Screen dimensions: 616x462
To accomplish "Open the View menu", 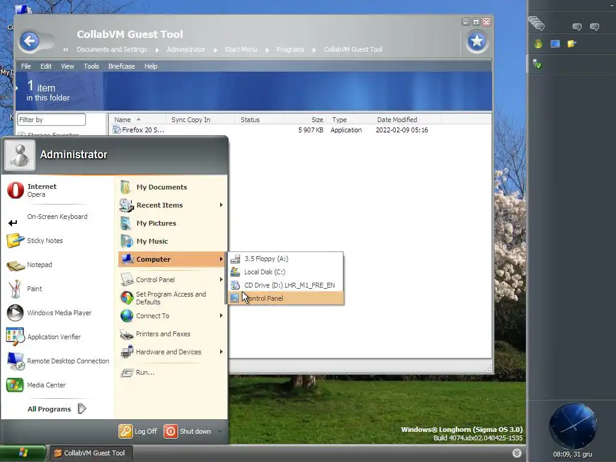I will (x=67, y=66).
